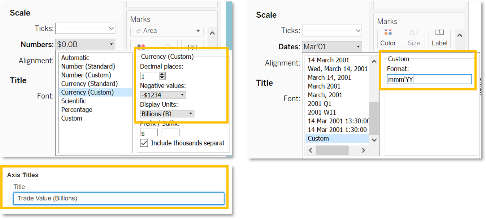Click the up arrow beside Area marks
Screen dimensions: 486x219
212,33
